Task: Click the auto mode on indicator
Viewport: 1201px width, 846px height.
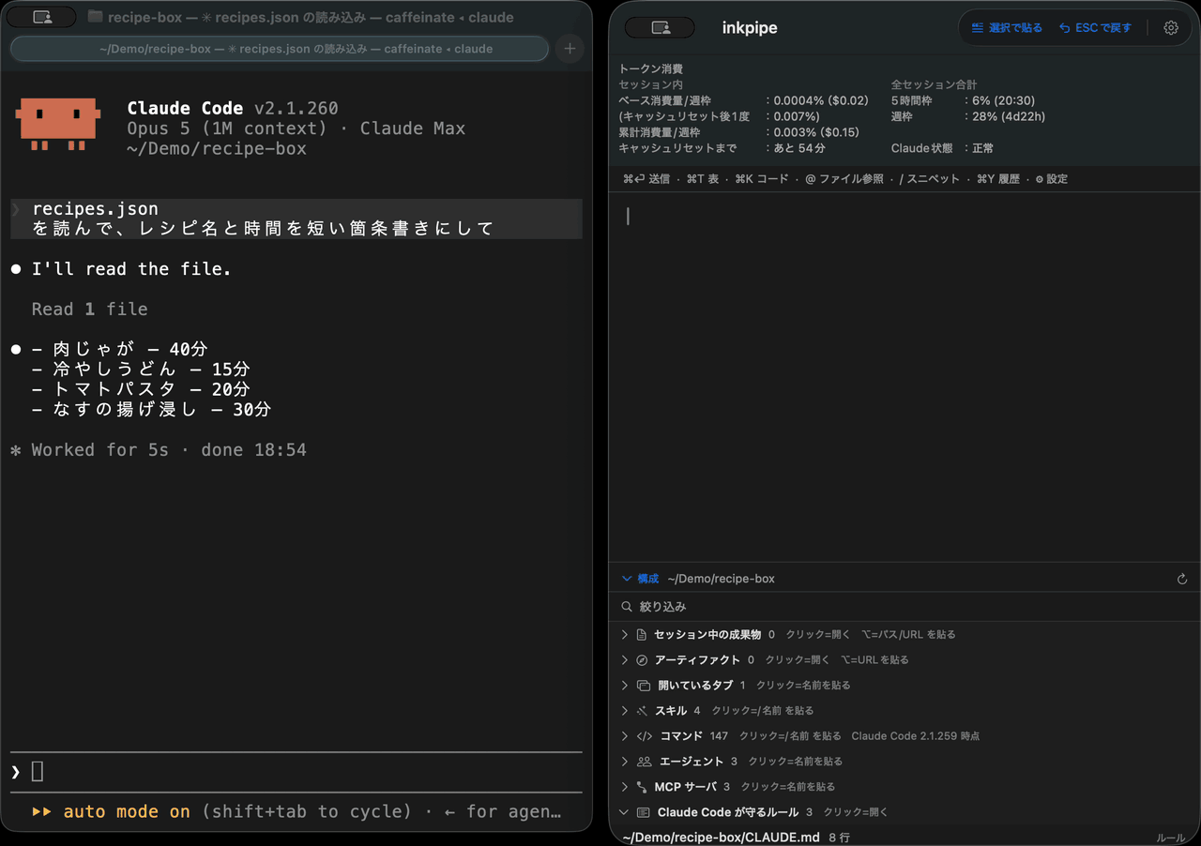Action: click(x=111, y=811)
